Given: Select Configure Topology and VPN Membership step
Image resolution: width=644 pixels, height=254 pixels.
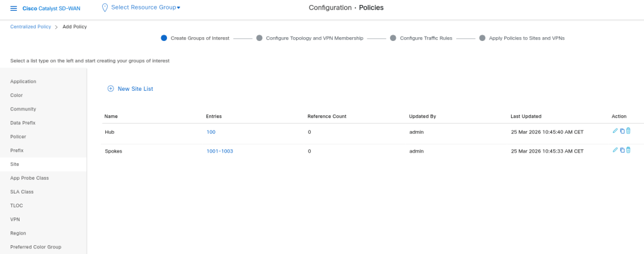Looking at the screenshot, I should pyautogui.click(x=314, y=38).
